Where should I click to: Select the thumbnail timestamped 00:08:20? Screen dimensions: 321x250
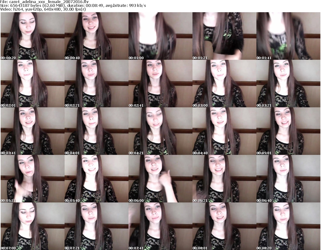pos(288,226)
